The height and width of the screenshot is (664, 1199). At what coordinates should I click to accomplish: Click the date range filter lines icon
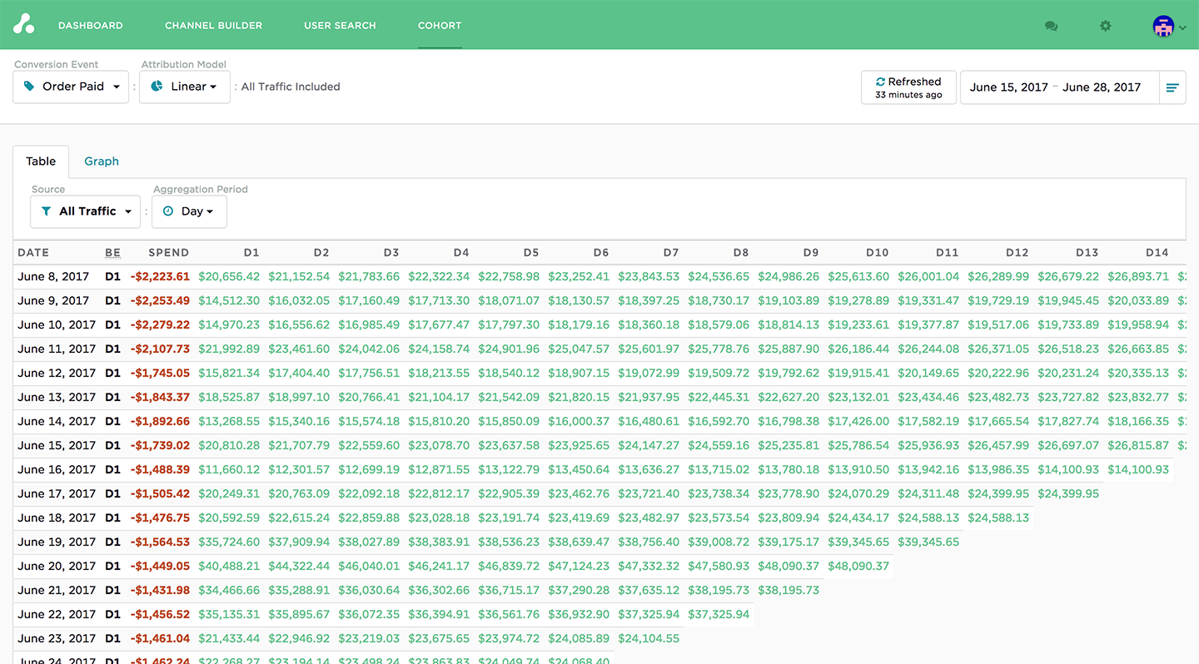[x=1172, y=87]
